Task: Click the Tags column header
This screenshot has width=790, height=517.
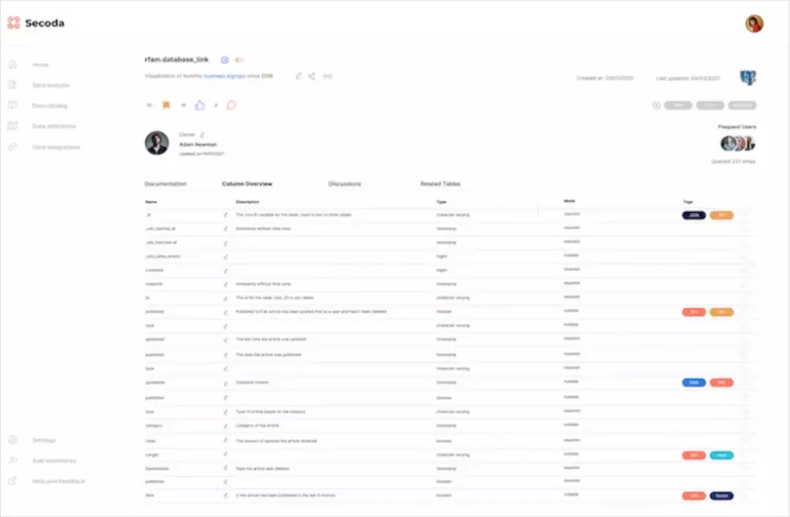Action: [688, 201]
